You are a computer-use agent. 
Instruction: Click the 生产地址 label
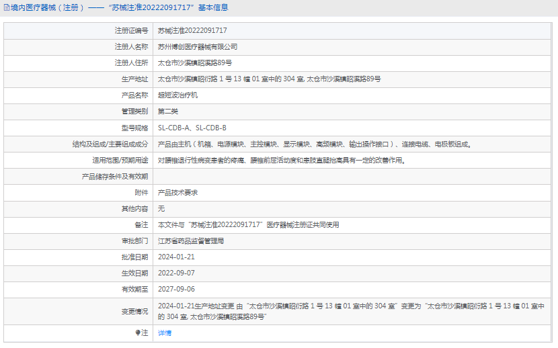[x=134, y=79]
